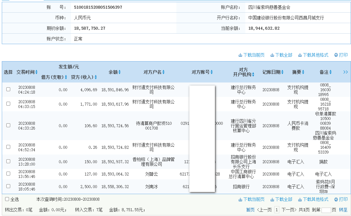Screen dimensions: 351x216
Task: Click account status value 正常
Action: click(x=78, y=39)
